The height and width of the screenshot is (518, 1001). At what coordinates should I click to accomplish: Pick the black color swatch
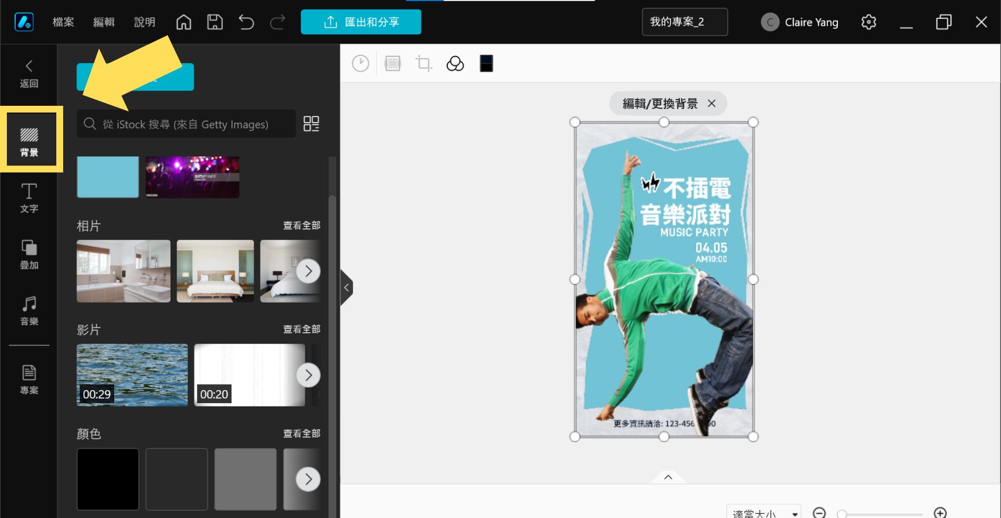click(108, 479)
